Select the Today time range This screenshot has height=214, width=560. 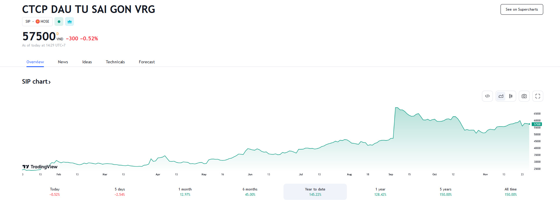click(x=55, y=192)
